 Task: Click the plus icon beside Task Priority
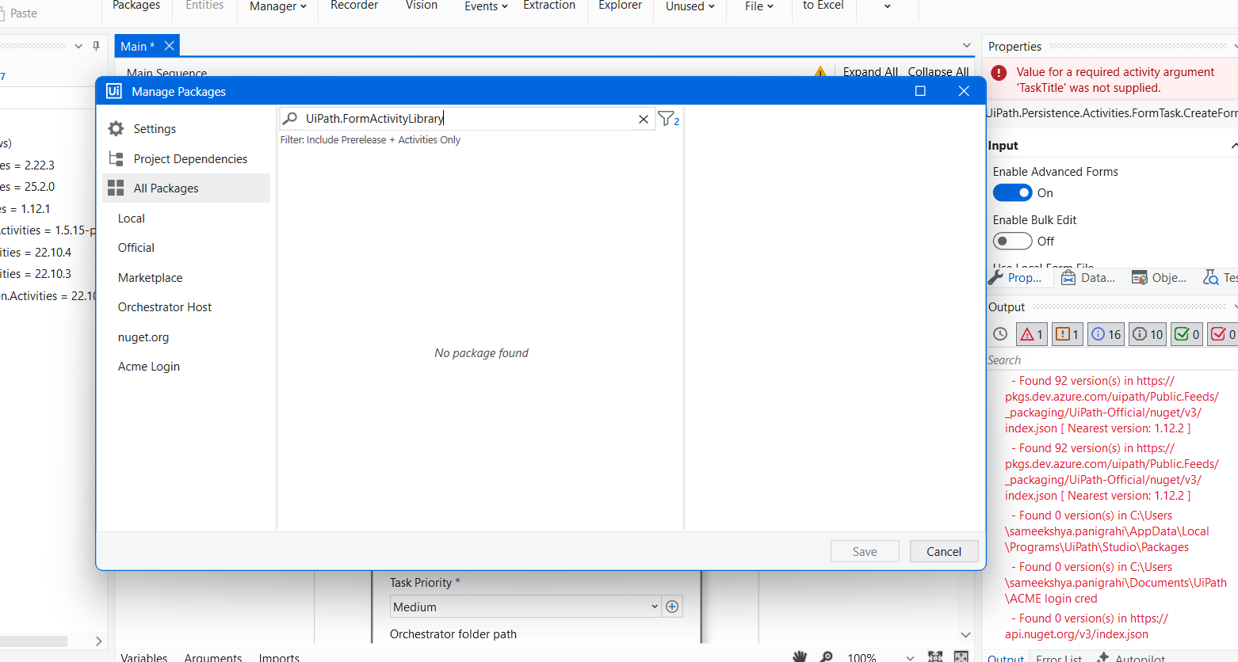tap(672, 607)
